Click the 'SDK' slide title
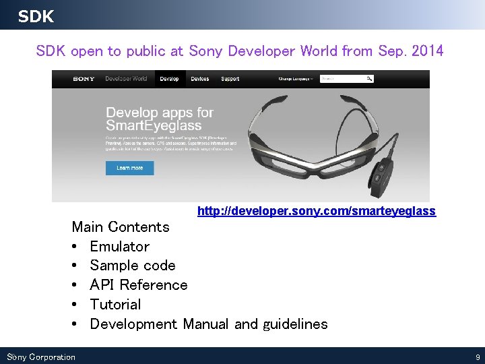 [36, 16]
